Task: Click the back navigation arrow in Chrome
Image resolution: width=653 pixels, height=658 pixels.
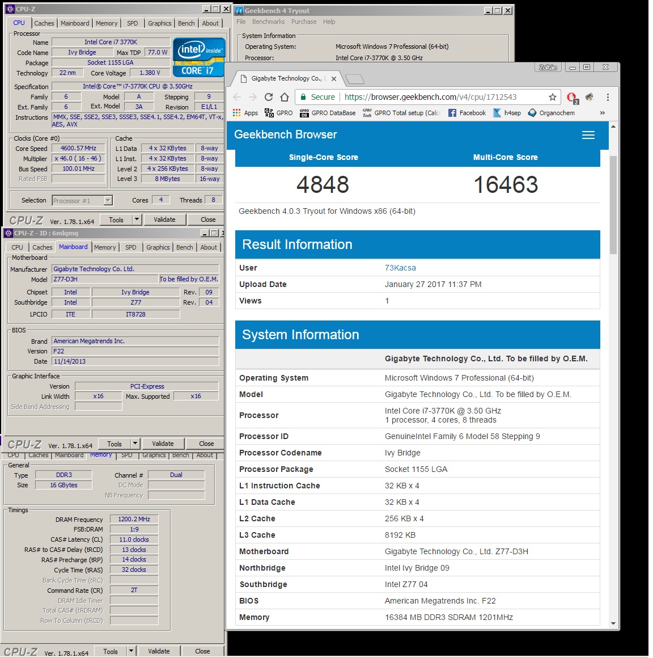Action: coord(237,97)
